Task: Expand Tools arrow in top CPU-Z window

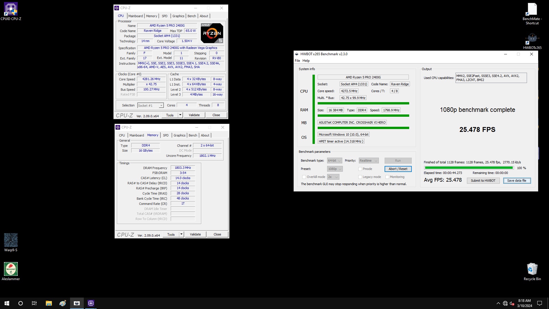Action: (x=180, y=115)
